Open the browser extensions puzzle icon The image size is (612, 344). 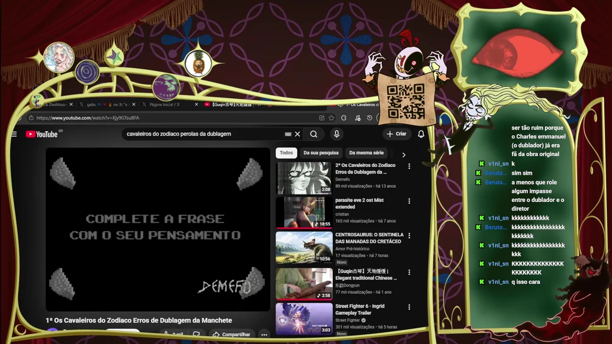(x=344, y=118)
